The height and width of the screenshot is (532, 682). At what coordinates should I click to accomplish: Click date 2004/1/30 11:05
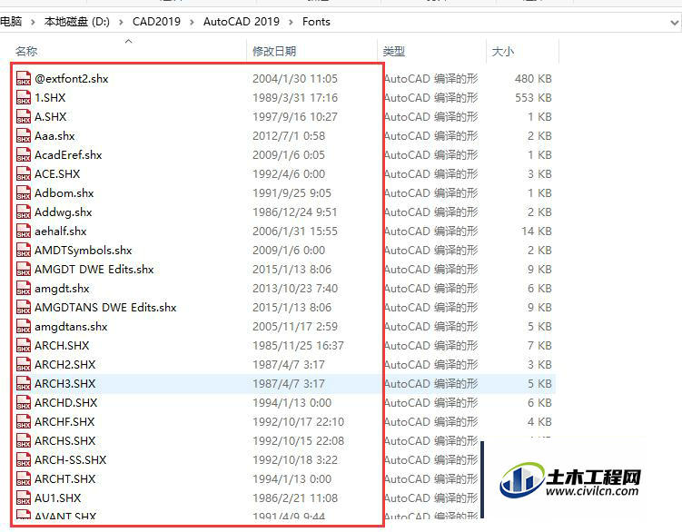295,79
